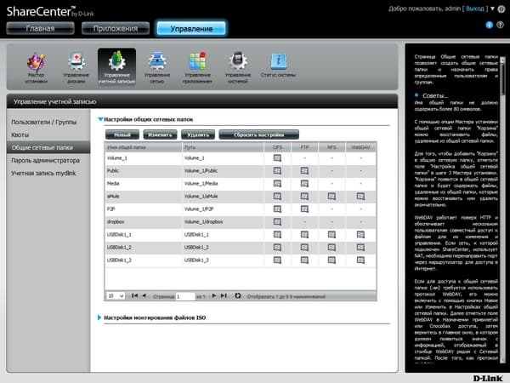Click the Удалить button
The width and height of the screenshot is (510, 383).
coord(198,134)
